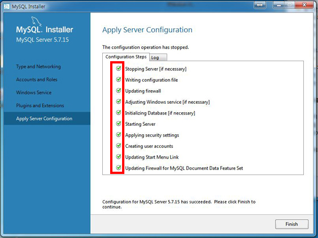Click 'Stopping Server [if necessary]' step text
Image resolution: width=318 pixels, height=238 pixels.
pos(156,69)
